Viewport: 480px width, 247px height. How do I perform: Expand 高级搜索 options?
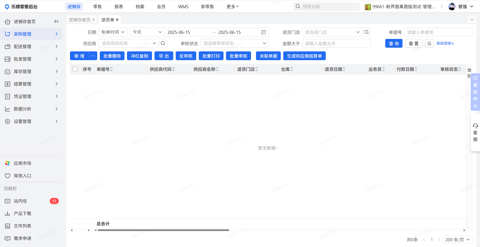[445, 43]
